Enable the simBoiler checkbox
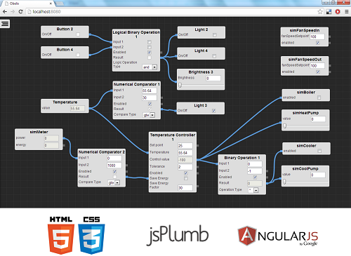The image size is (351, 256). 319,97
